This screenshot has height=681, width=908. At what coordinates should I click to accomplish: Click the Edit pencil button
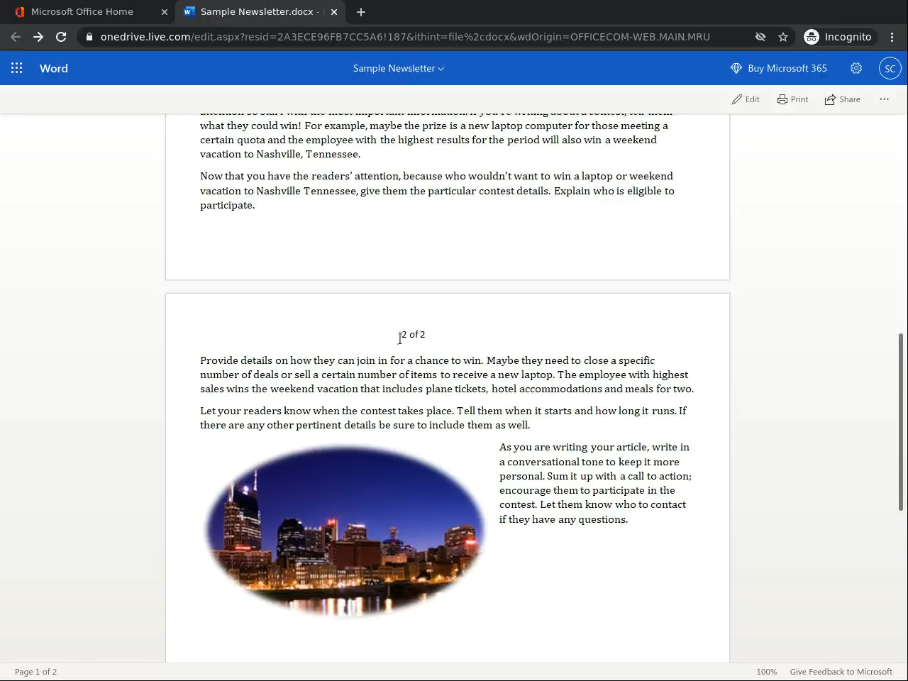[746, 99]
